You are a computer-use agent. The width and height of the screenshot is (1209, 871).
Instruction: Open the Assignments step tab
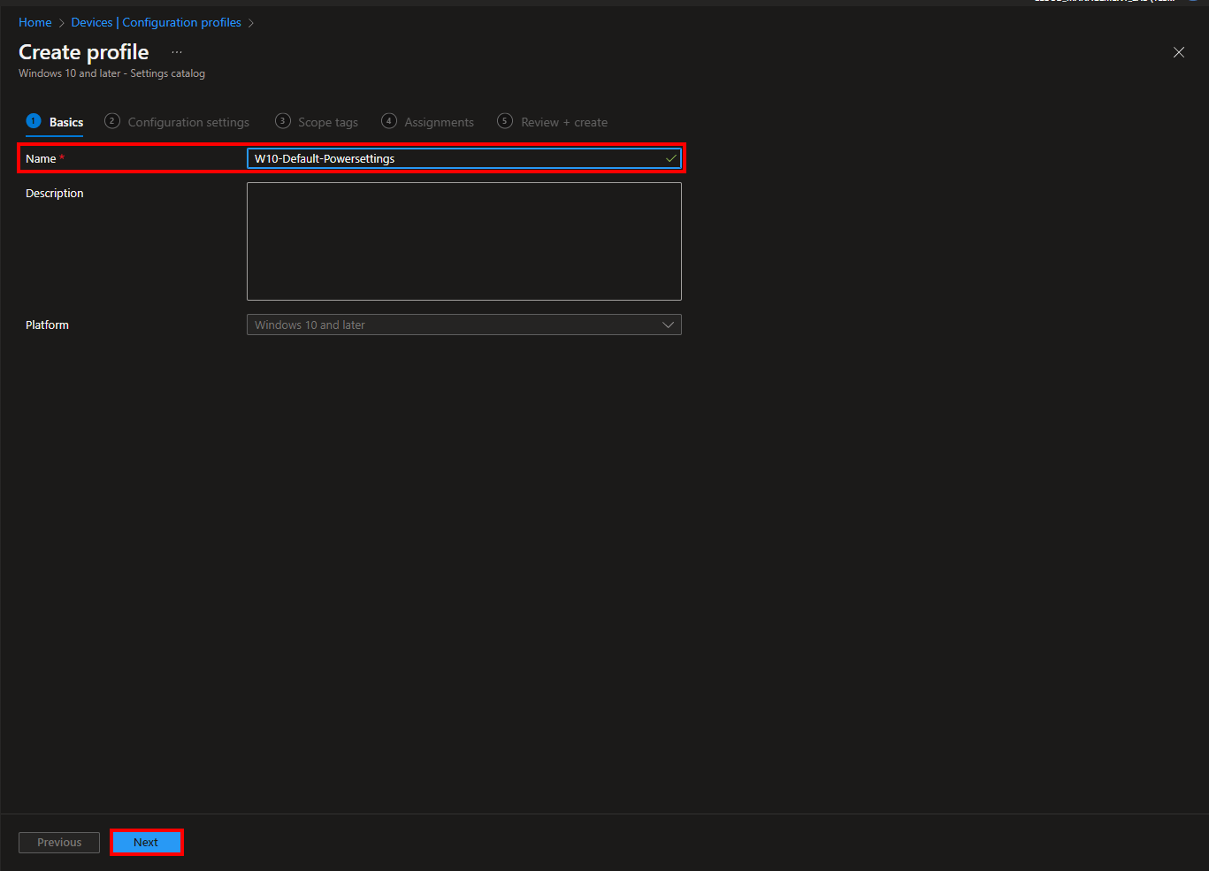(439, 121)
